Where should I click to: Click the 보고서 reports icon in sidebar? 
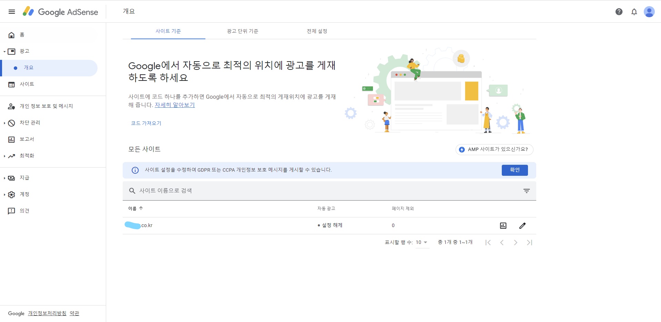pyautogui.click(x=11, y=140)
